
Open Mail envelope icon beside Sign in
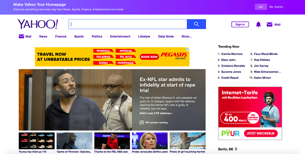[270, 25]
